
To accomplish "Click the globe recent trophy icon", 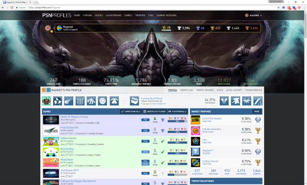I will 57,101.
